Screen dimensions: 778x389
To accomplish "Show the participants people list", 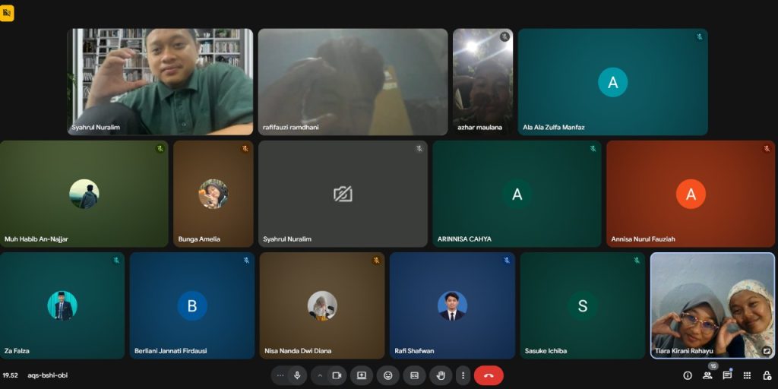I will click(x=707, y=375).
